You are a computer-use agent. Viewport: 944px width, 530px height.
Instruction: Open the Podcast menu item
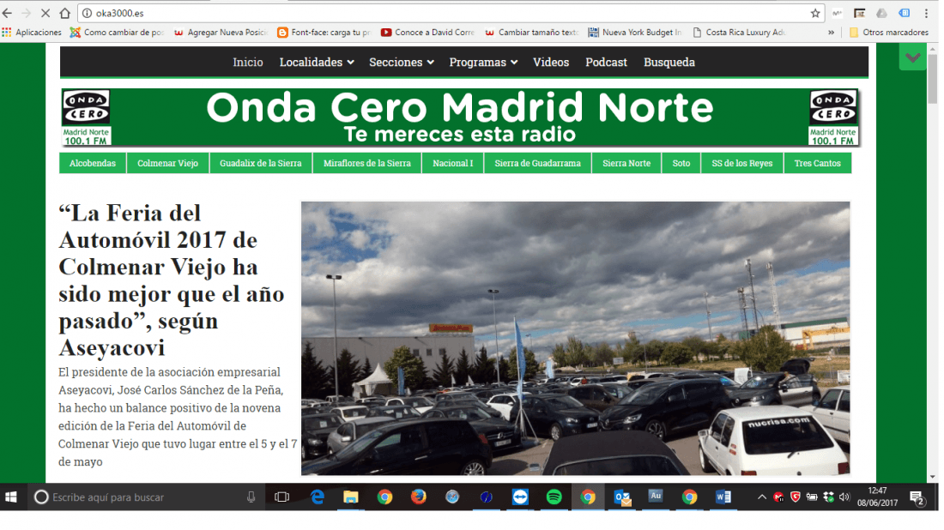click(606, 62)
